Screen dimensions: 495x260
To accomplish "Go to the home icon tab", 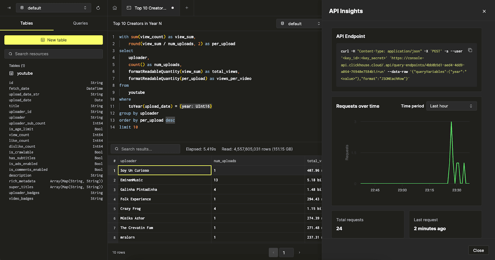I will coord(115,8).
